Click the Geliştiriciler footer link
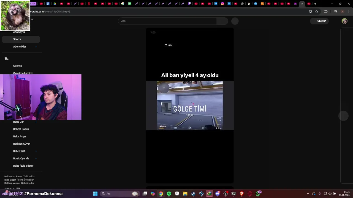The height and width of the screenshot is (198, 353). click(x=28, y=183)
